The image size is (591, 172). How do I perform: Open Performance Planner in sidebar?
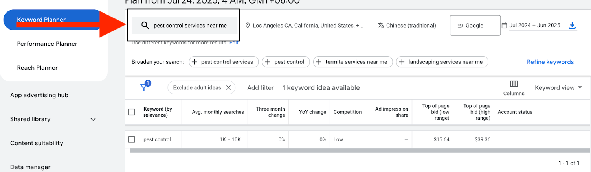47,44
